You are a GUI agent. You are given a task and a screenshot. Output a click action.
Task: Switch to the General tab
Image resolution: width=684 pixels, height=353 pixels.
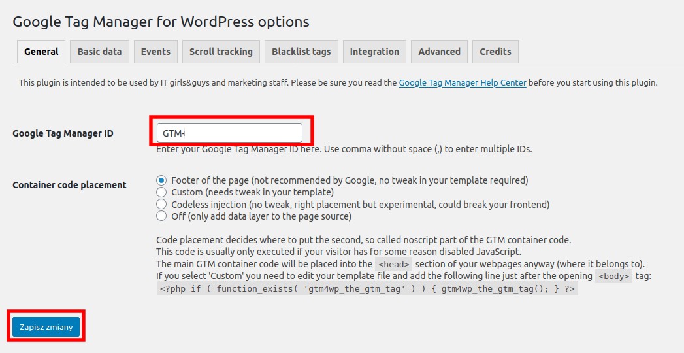coord(41,52)
